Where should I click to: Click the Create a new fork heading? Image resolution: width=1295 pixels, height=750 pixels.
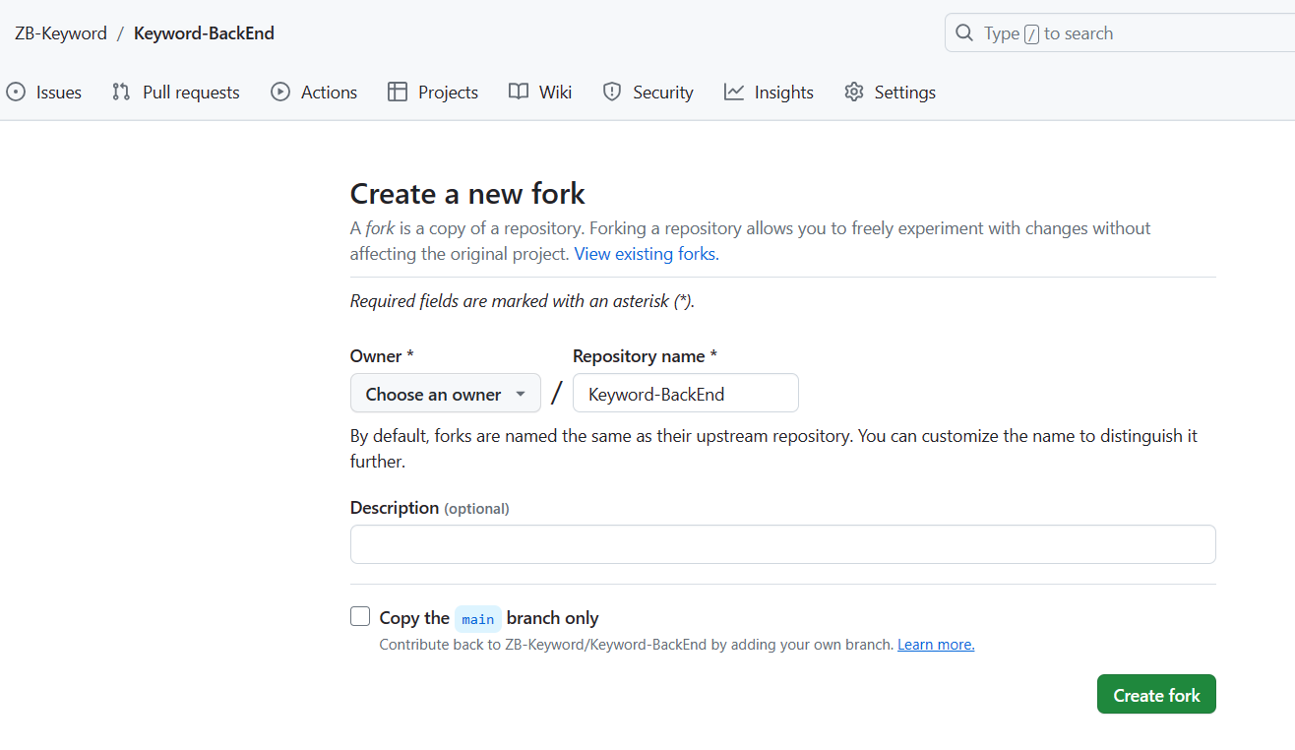[x=467, y=194]
